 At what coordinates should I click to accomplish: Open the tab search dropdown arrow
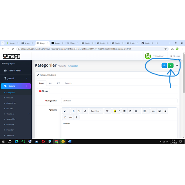click(x=3, y=43)
